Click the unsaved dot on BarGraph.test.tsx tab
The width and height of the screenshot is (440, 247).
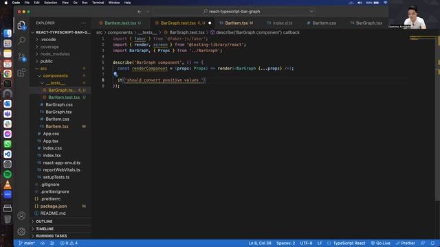210,23
